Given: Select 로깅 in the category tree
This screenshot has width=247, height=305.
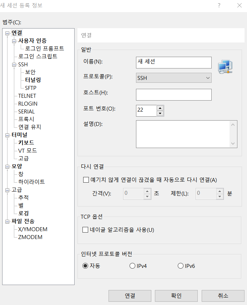Looking at the screenshot, I should [23, 213].
